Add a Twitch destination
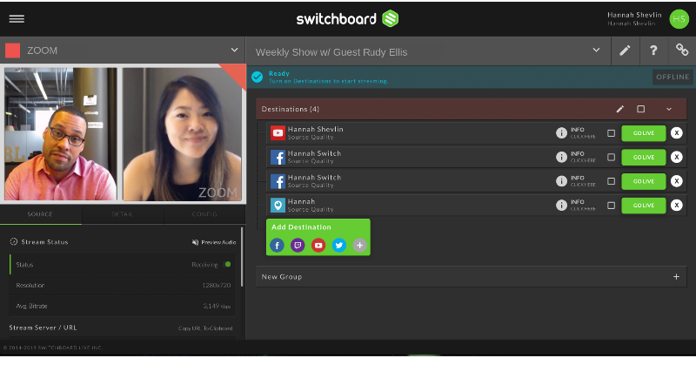Viewport: 696px width, 392px height. point(298,245)
